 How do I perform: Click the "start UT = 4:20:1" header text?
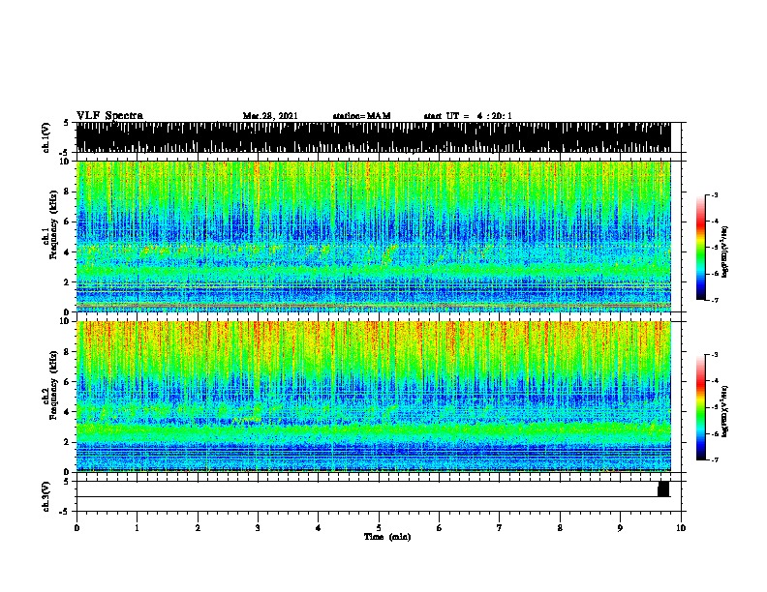pyautogui.click(x=468, y=116)
